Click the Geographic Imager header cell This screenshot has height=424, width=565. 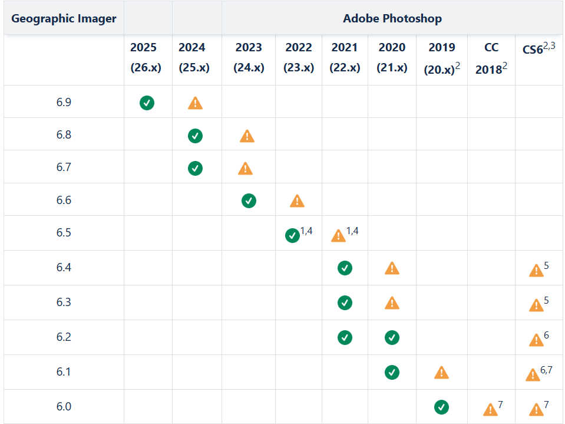(x=64, y=18)
